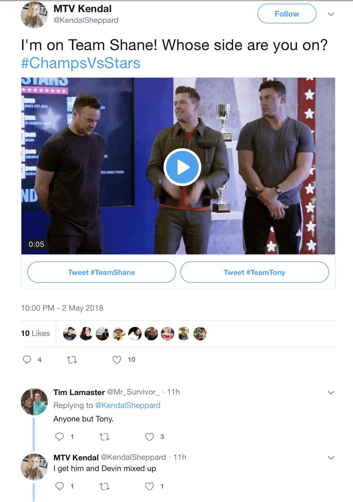Open the @KendalSheppard mention in Tim's reply
Screen dimensions: 353x502
click(x=128, y=405)
